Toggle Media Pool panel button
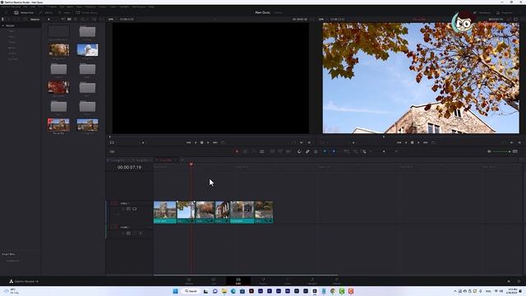 [24, 12]
